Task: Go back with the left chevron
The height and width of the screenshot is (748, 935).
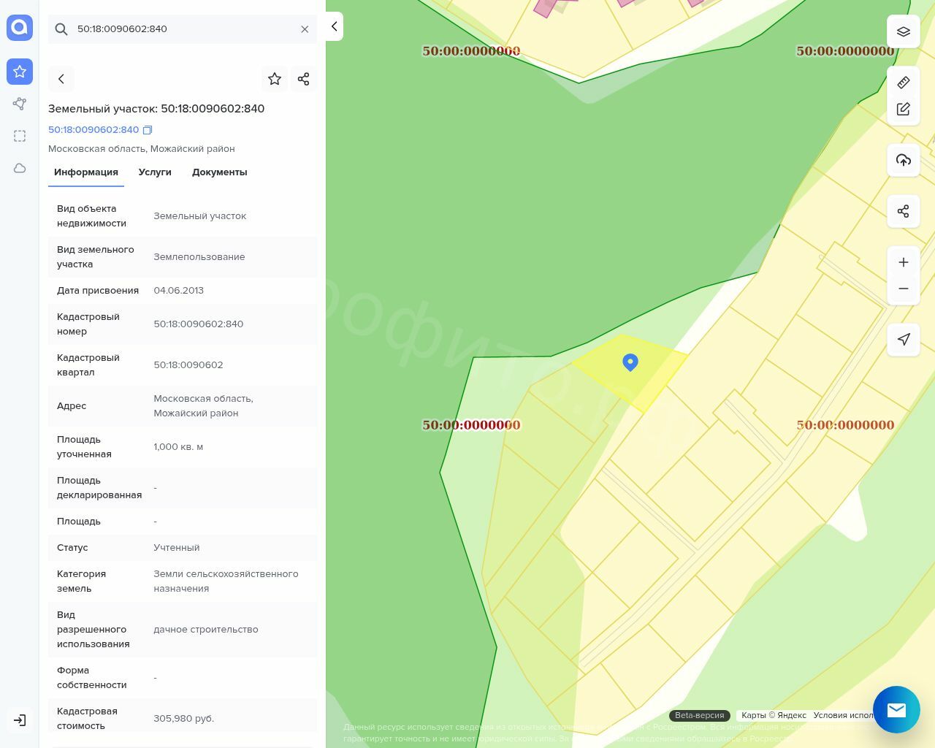Action: tap(61, 79)
